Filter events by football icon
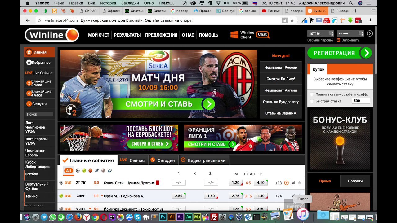Screen dimensions: 397x223 click(x=78, y=171)
